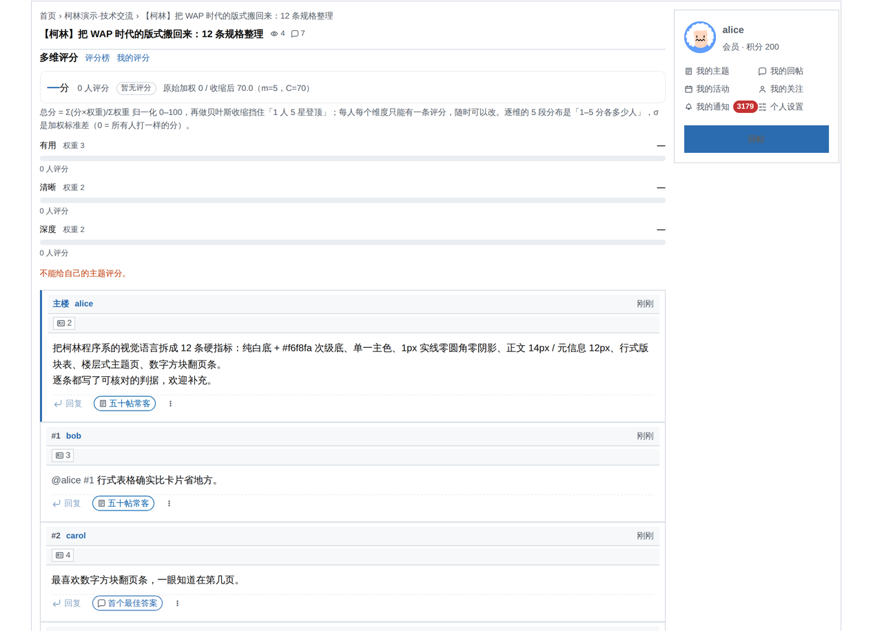Reply to alice's main post via 回复 arrow
Image resolution: width=882 pixels, height=631 pixels.
point(68,404)
